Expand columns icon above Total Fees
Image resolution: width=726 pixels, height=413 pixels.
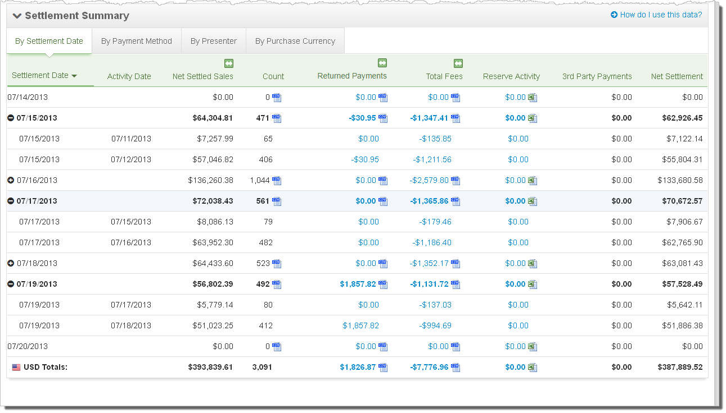(x=458, y=63)
